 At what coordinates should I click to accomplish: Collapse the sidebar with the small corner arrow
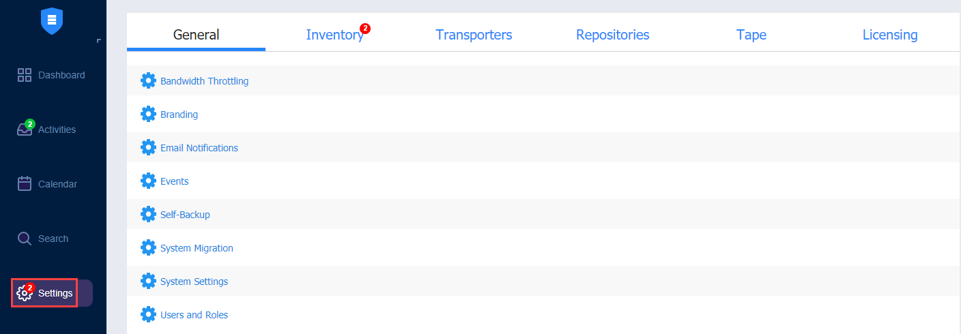tap(99, 42)
